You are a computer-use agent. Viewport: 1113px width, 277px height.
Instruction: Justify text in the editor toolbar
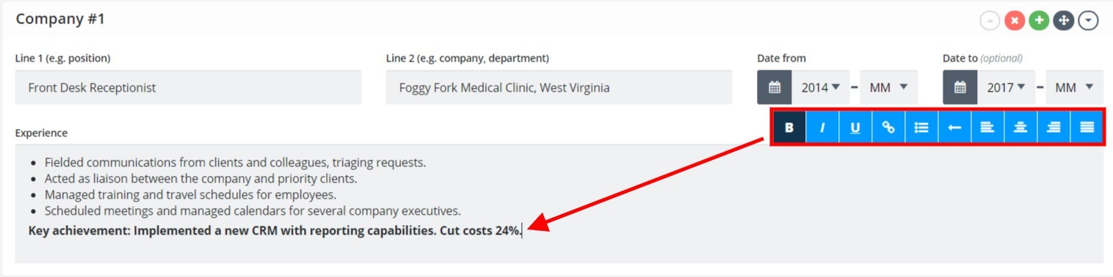pyautogui.click(x=1087, y=127)
